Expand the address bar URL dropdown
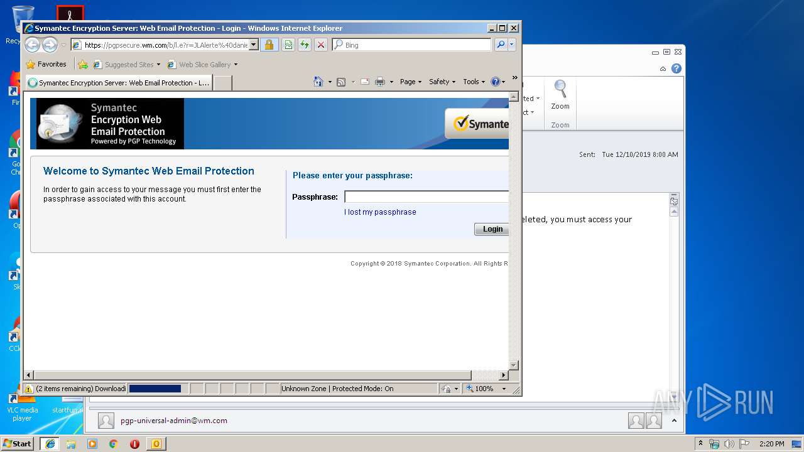Viewport: 804px width, 452px height. click(254, 45)
